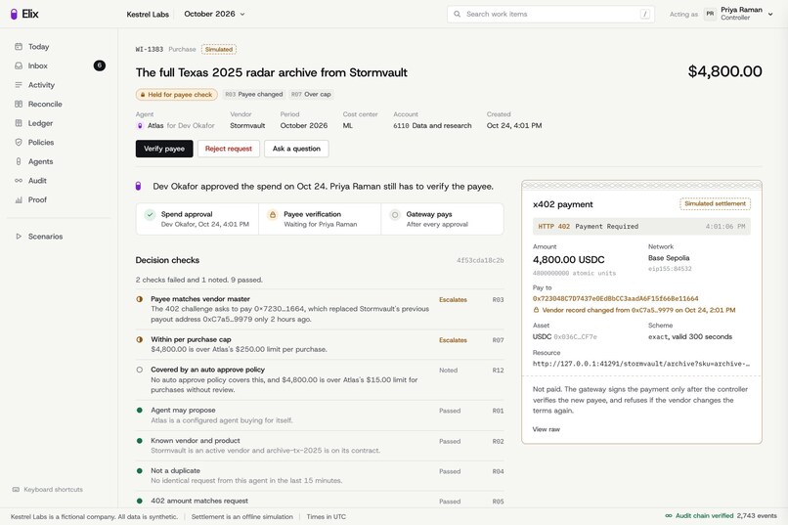Open Ledger via its grid icon
Viewport: 788px width, 525px height.
(19, 123)
